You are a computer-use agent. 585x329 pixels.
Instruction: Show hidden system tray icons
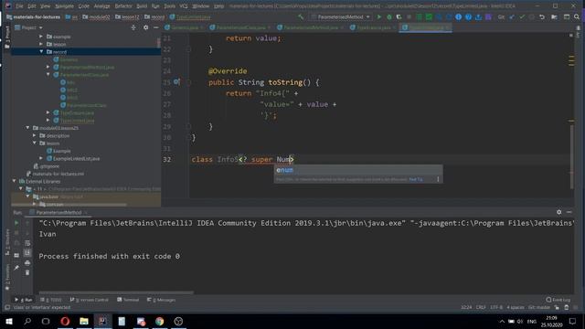(x=502, y=321)
